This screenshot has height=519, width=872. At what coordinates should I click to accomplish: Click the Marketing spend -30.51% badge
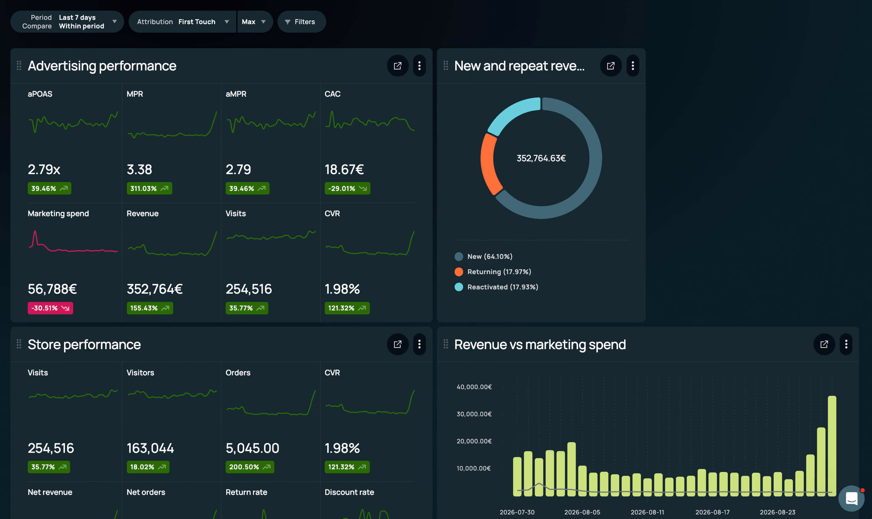[50, 308]
